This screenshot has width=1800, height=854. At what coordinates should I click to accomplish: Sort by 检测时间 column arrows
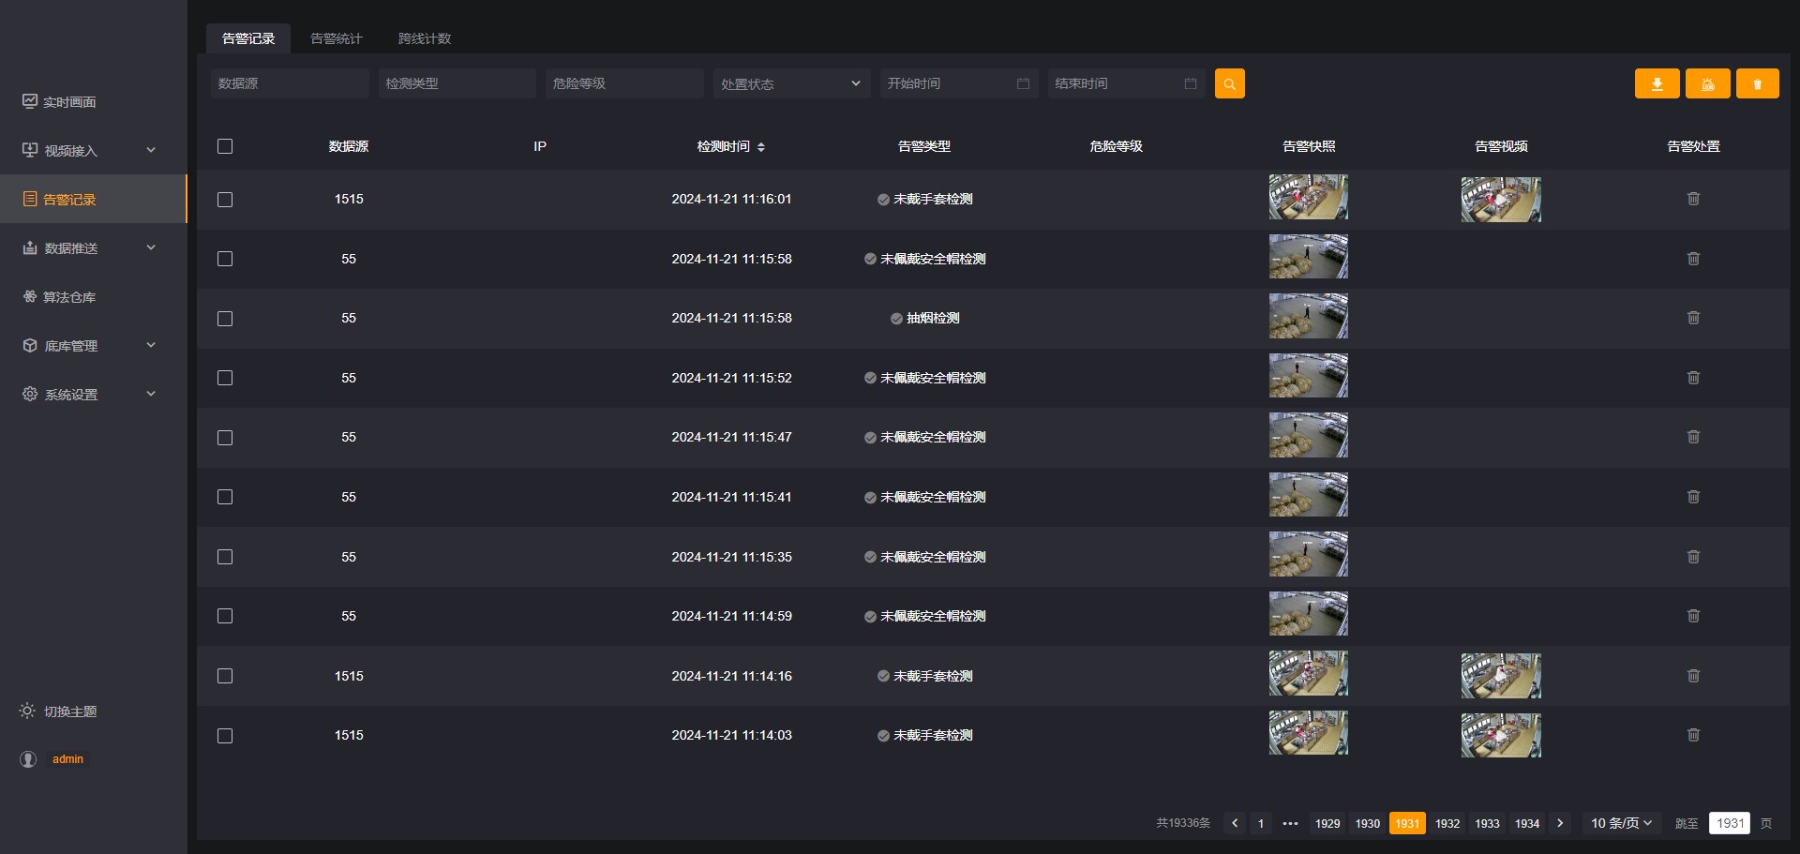[761, 147]
